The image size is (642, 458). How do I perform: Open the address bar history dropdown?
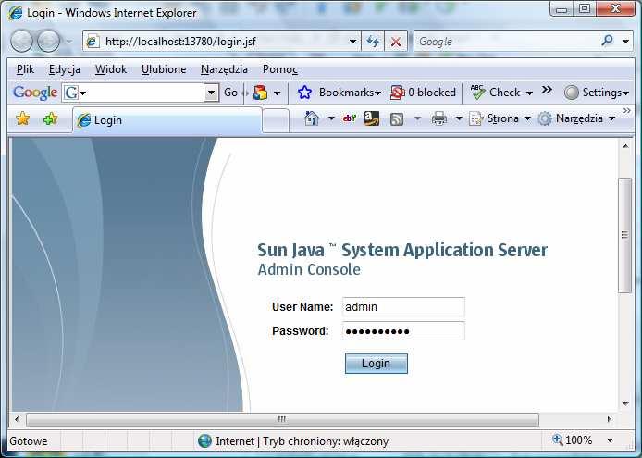[352, 42]
